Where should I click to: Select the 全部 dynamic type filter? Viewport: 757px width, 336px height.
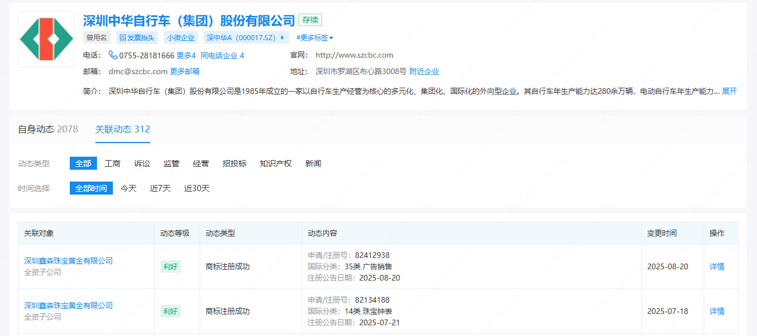click(x=83, y=163)
